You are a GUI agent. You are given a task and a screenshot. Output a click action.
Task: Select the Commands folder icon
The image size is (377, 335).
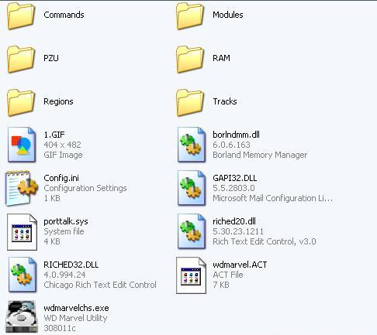21,16
